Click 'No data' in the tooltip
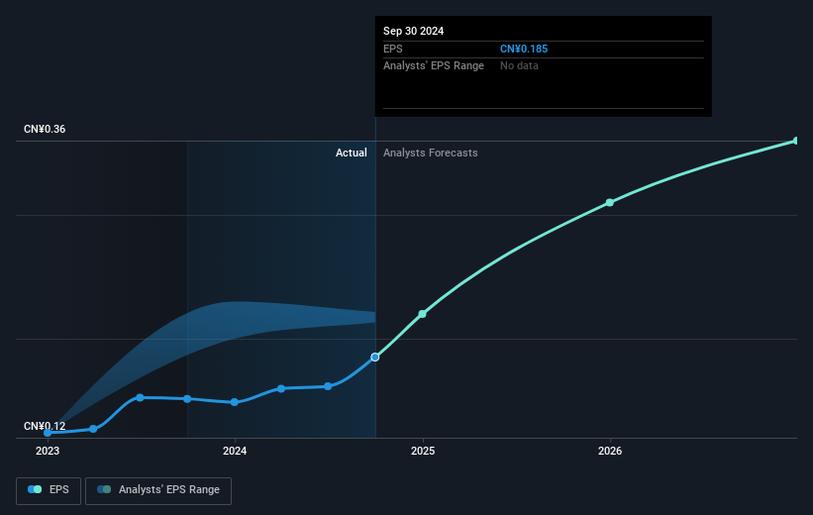 pyautogui.click(x=519, y=66)
